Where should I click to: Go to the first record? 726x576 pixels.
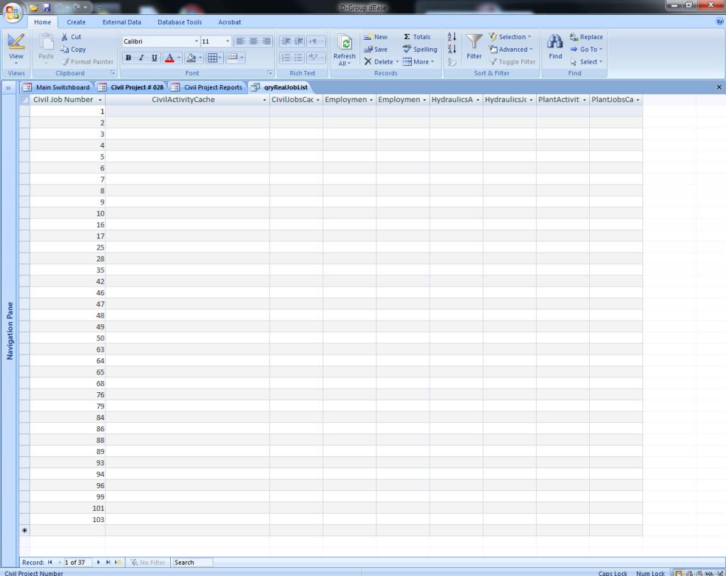(50, 562)
